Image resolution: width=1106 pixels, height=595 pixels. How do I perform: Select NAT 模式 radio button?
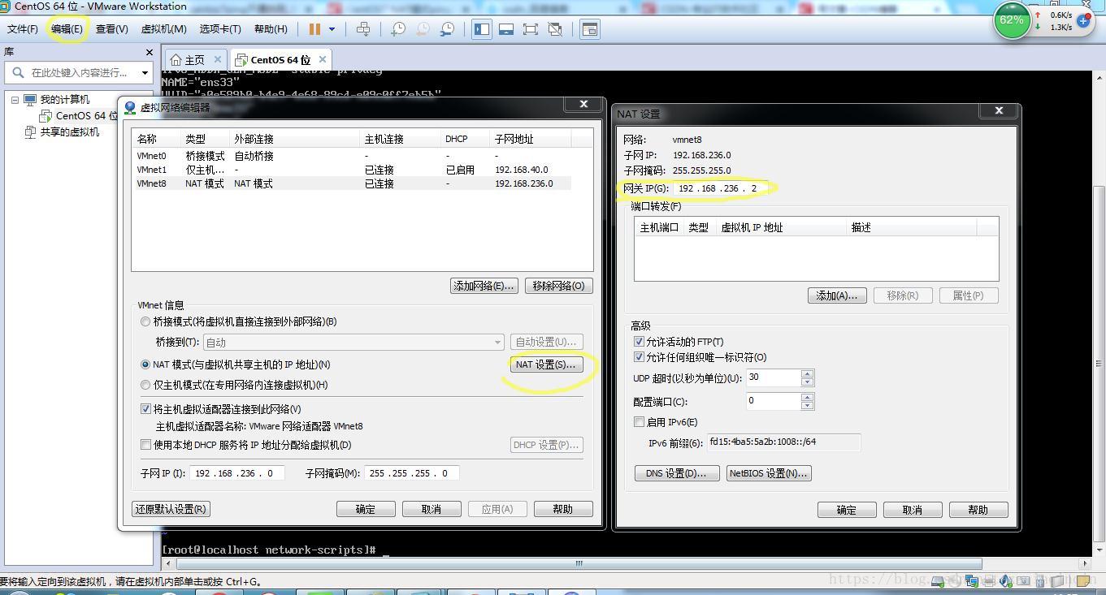[x=145, y=365]
